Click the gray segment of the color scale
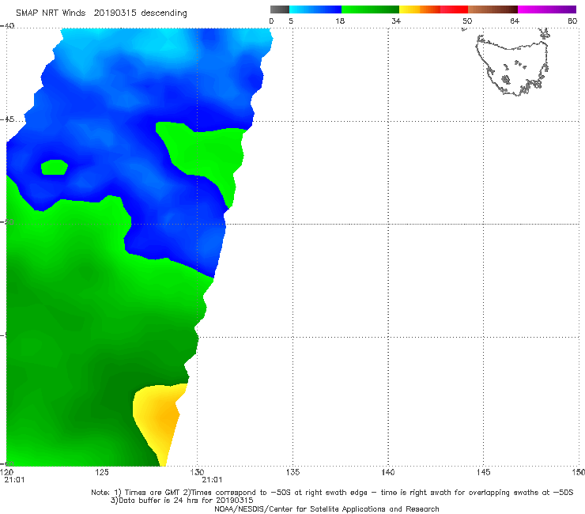 (280, 9)
